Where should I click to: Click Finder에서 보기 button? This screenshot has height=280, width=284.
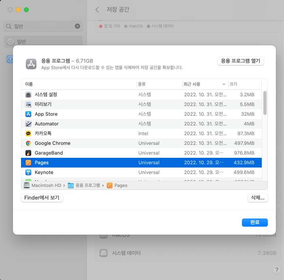pyautogui.click(x=42, y=198)
